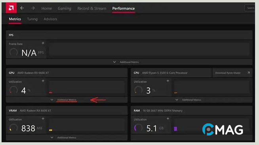Expand CPU Additional Metrics
The height and width of the screenshot is (145, 259).
[191, 100]
